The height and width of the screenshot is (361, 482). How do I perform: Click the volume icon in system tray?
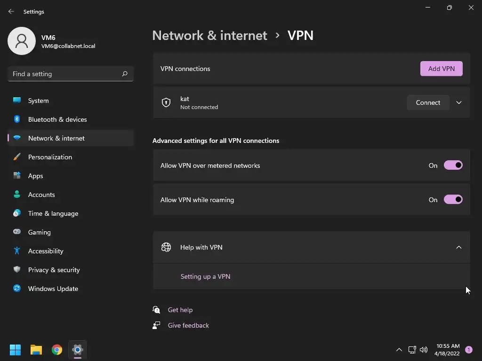pyautogui.click(x=424, y=350)
